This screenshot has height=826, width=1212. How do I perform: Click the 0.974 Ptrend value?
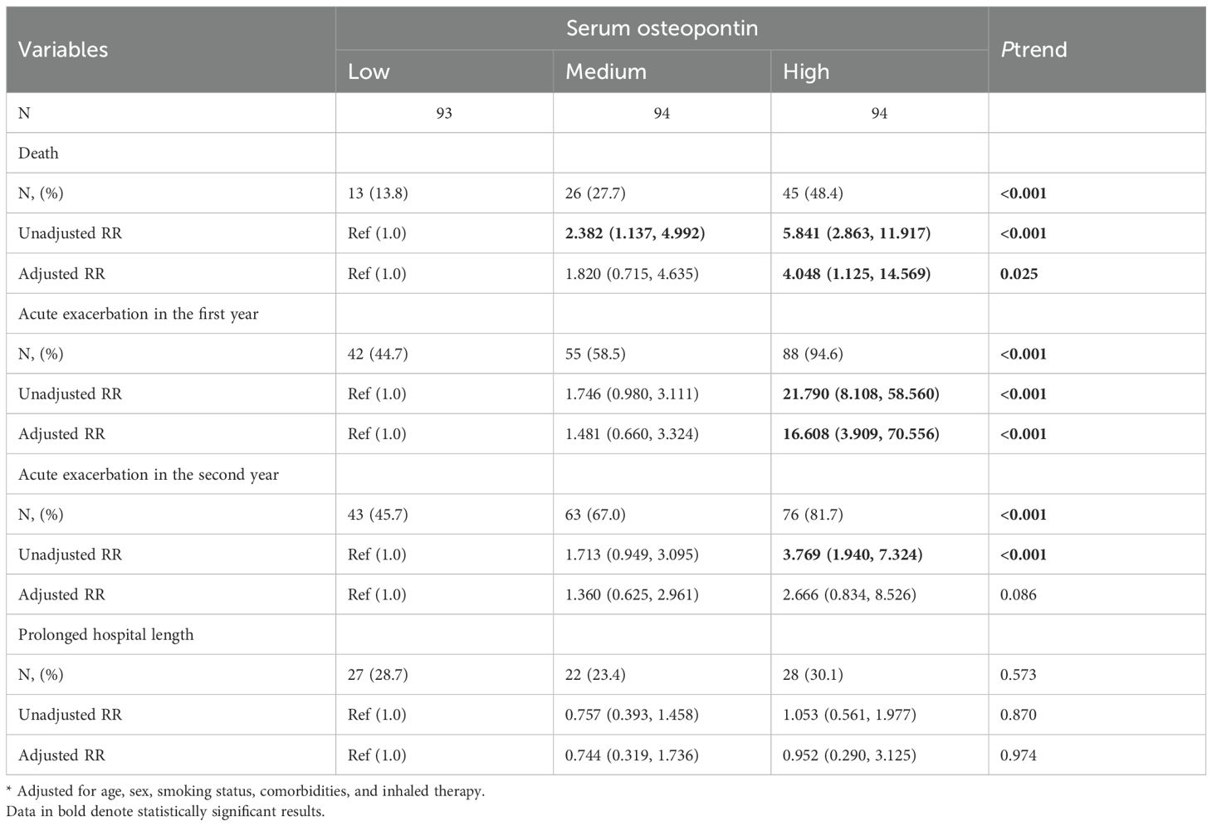[1019, 755]
